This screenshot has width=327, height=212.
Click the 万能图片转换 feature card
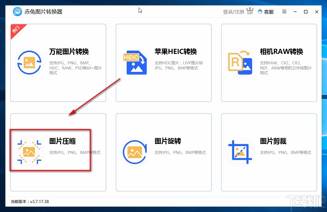click(58, 62)
